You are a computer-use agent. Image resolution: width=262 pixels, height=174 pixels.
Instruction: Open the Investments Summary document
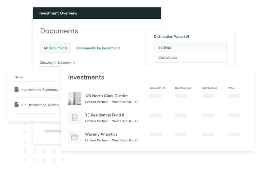coord(40,90)
